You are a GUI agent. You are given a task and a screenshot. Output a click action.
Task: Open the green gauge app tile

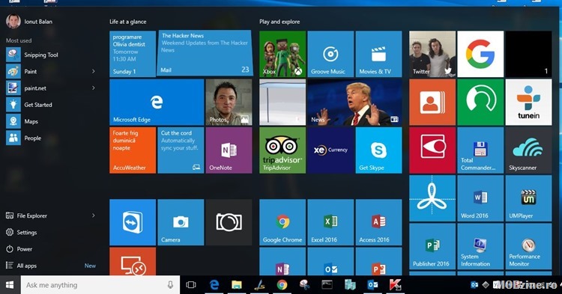[480, 102]
